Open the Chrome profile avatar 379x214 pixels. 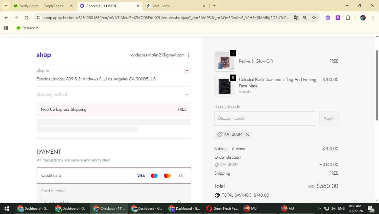[x=363, y=18]
